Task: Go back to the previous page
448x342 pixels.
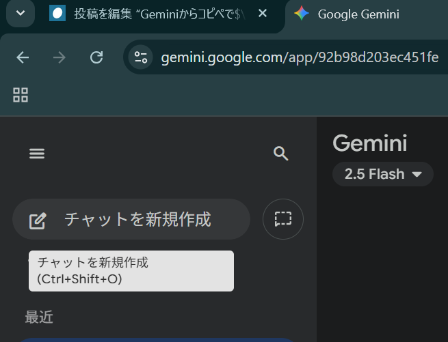Action: [23, 57]
